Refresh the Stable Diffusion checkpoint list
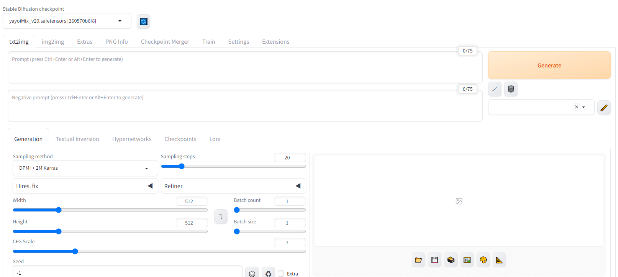Image resolution: width=618 pixels, height=277 pixels. (143, 21)
